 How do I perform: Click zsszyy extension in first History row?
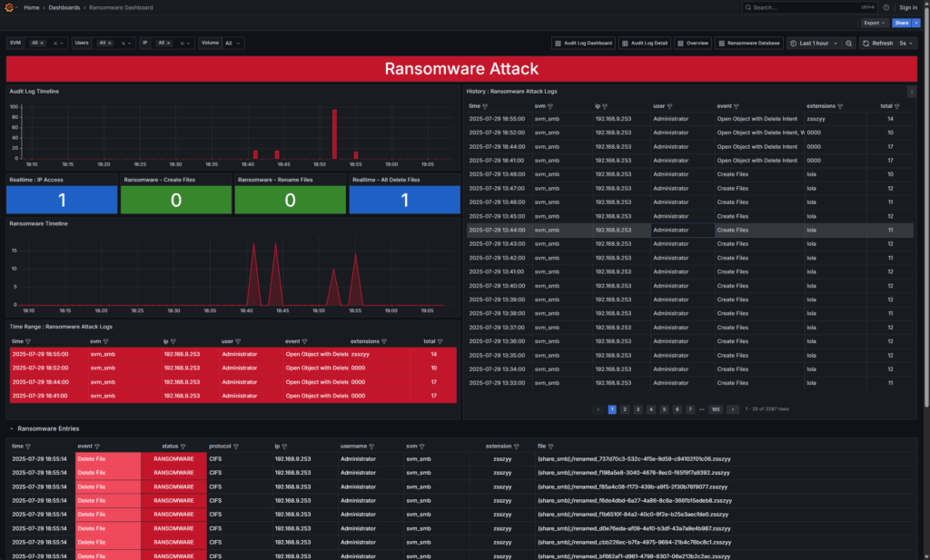point(816,119)
